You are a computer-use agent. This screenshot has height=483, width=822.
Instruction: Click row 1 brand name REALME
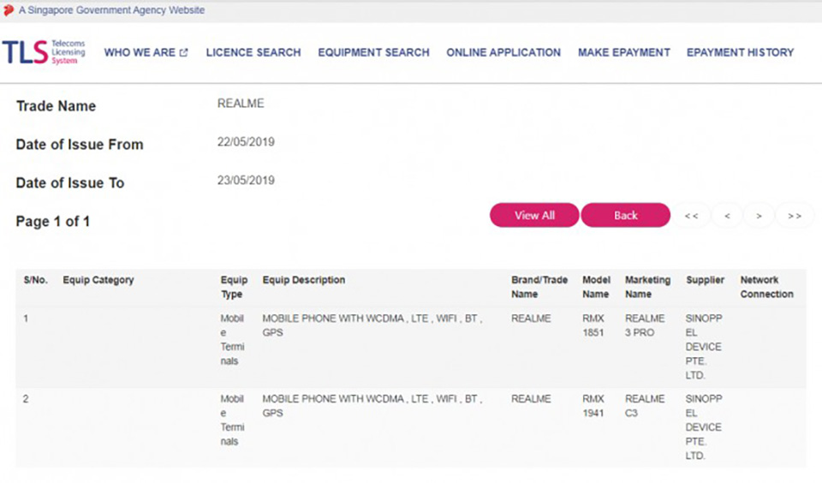click(531, 319)
